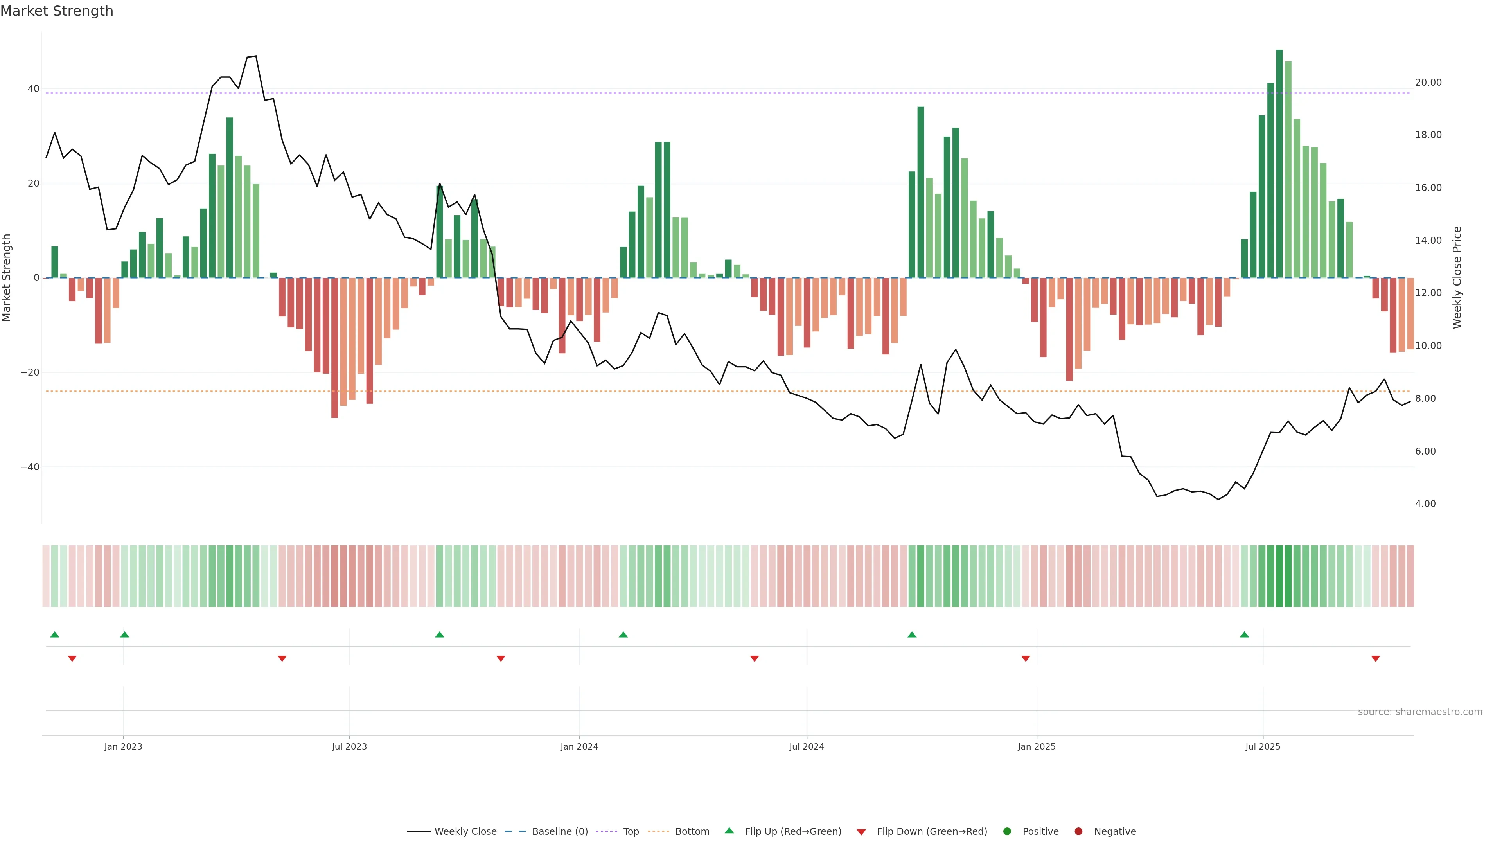Click flip-up triangle above Jan 2023 gridline
The image size is (1502, 845).
[x=125, y=635]
